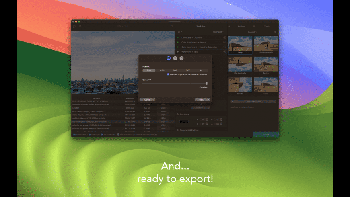350x197 pixels.
Task: Click the alpha value field showing 255
Action: point(217,124)
